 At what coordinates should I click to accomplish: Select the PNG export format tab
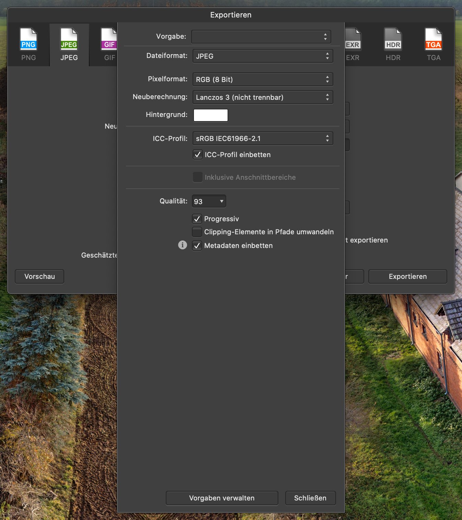28,45
